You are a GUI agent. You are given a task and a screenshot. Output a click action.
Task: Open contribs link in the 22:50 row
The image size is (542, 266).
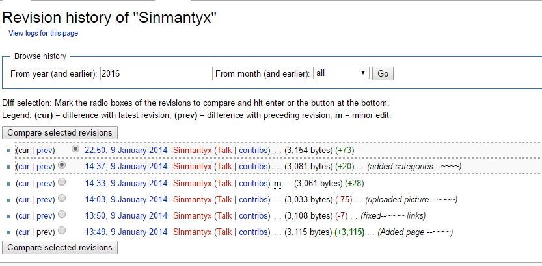pos(254,151)
